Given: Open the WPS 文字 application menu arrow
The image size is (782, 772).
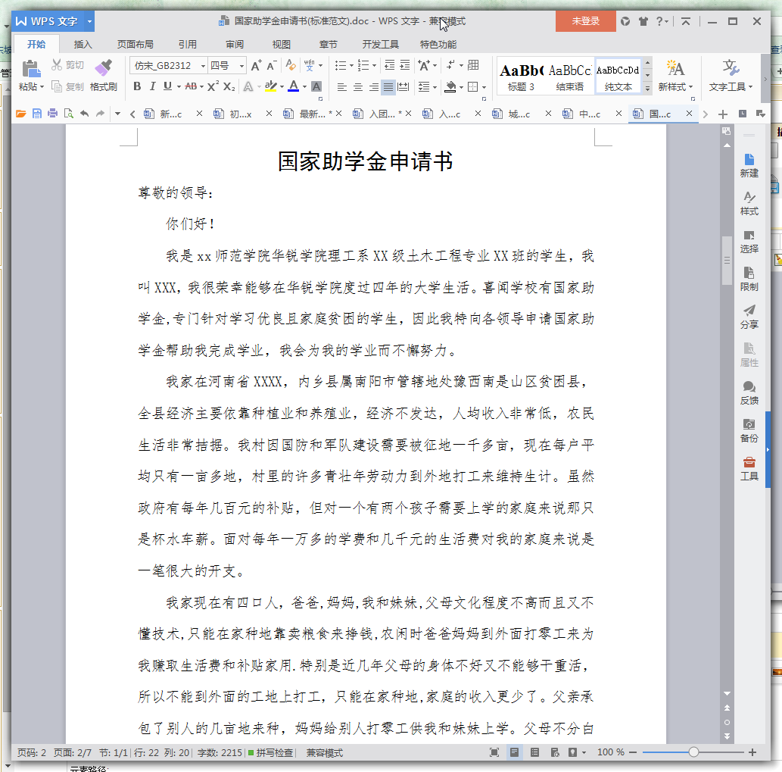Looking at the screenshot, I should (90, 21).
